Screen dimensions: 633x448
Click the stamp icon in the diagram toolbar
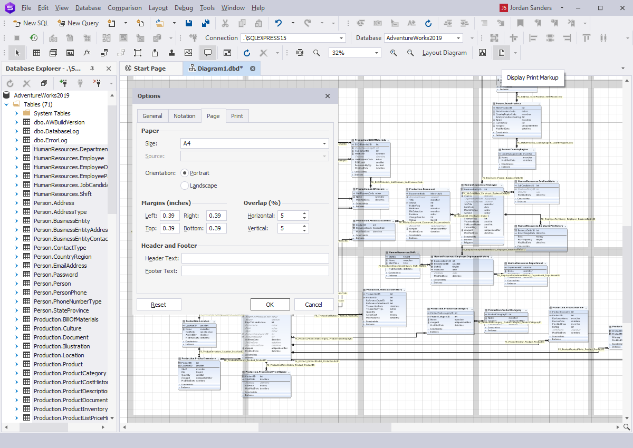(x=171, y=53)
